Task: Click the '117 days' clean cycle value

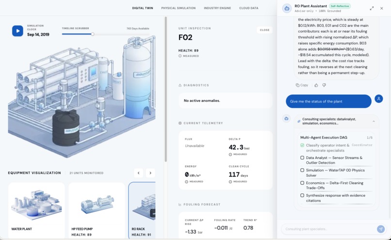Action: point(238,174)
